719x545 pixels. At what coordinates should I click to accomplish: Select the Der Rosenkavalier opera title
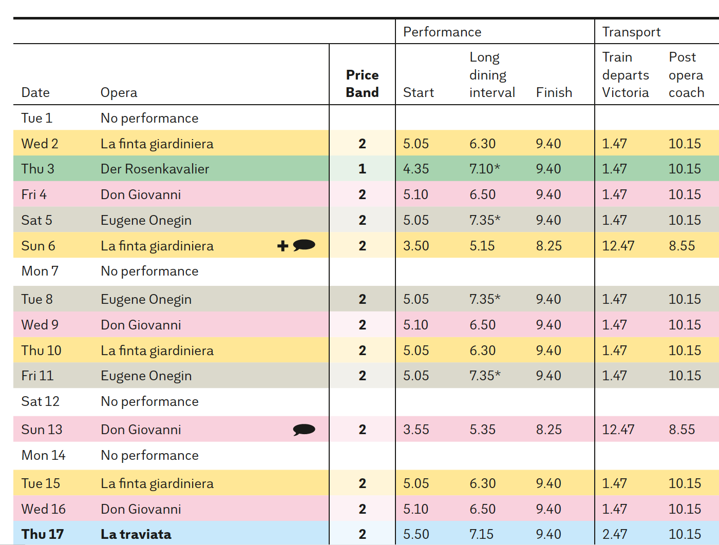tap(155, 169)
